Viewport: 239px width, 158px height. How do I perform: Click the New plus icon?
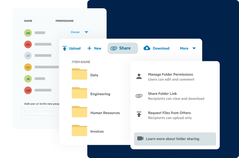point(89,48)
